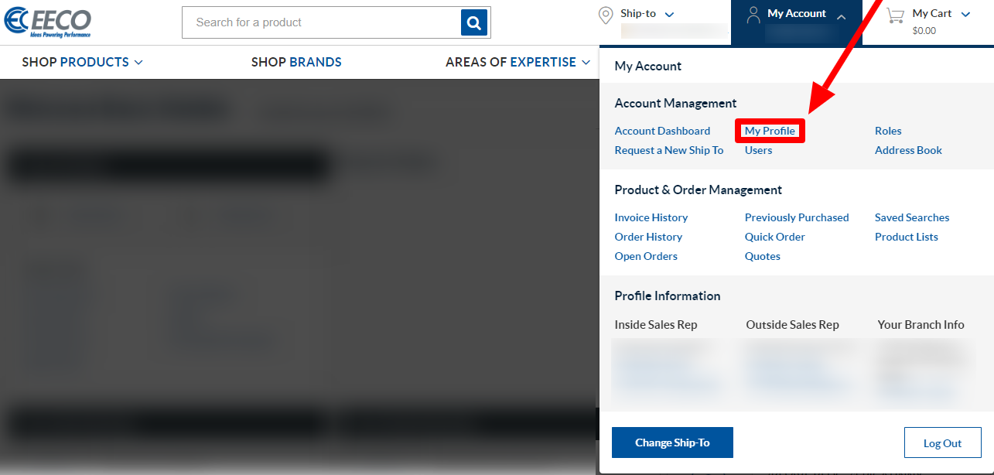
Task: Click the My Cart $0.00 total
Action: [924, 31]
